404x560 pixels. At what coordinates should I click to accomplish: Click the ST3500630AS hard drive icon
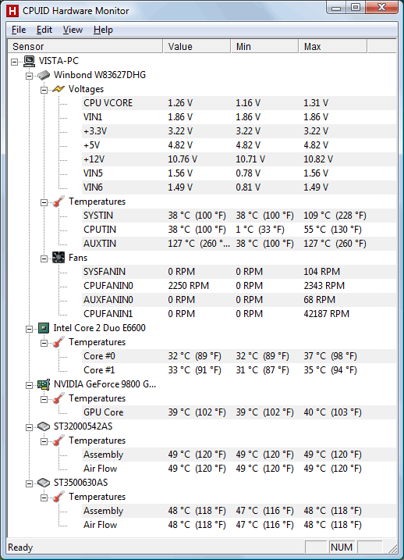44,483
